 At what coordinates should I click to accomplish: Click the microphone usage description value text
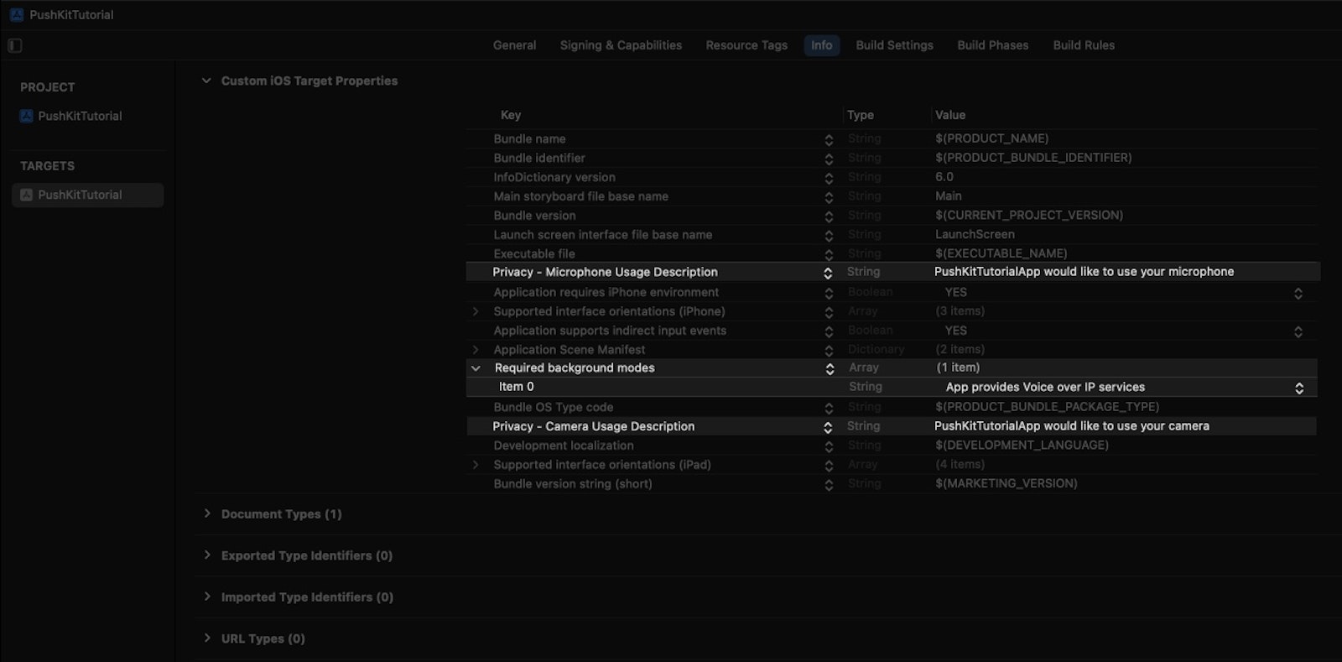pos(1084,272)
